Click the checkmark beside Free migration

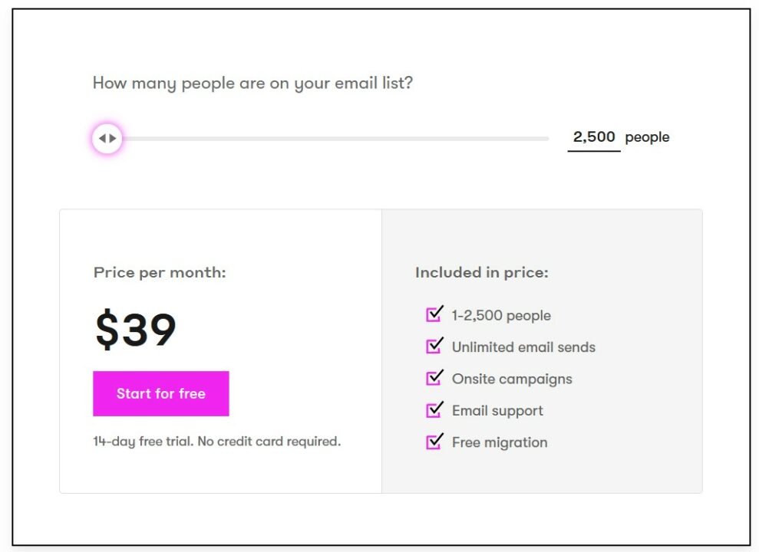click(434, 442)
